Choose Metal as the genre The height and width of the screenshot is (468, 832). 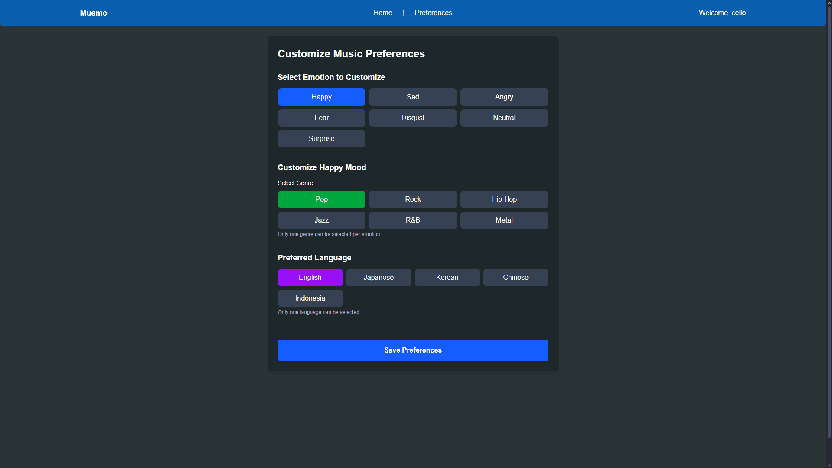504,220
